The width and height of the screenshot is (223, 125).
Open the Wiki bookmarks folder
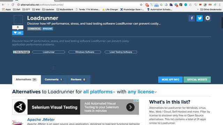point(36,9)
